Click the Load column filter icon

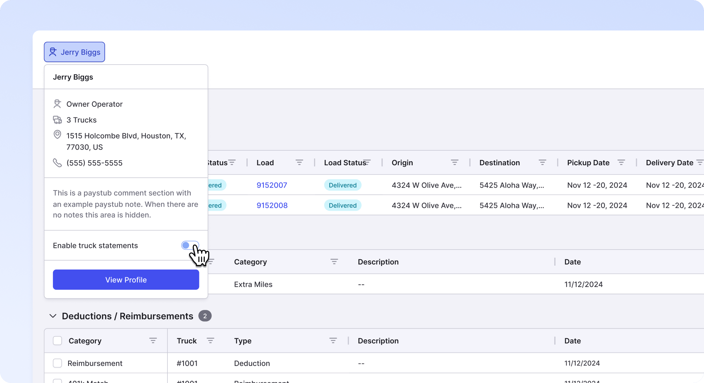(x=299, y=162)
